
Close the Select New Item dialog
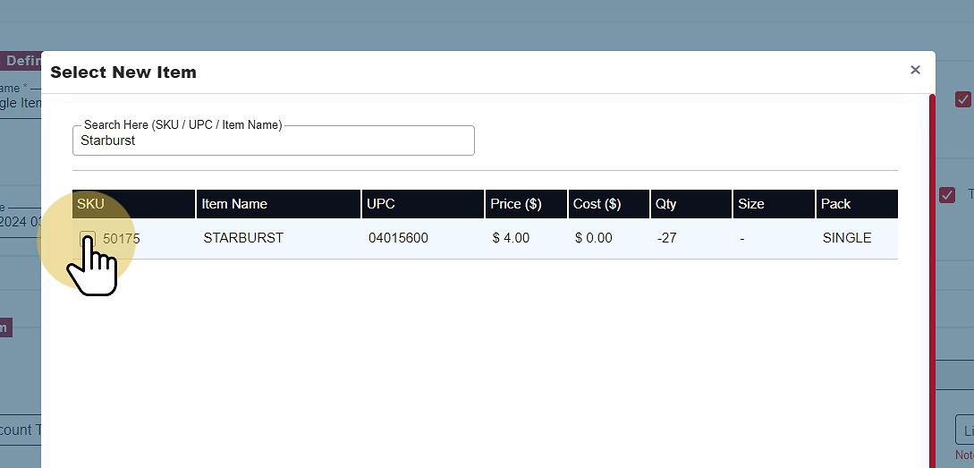tap(915, 70)
